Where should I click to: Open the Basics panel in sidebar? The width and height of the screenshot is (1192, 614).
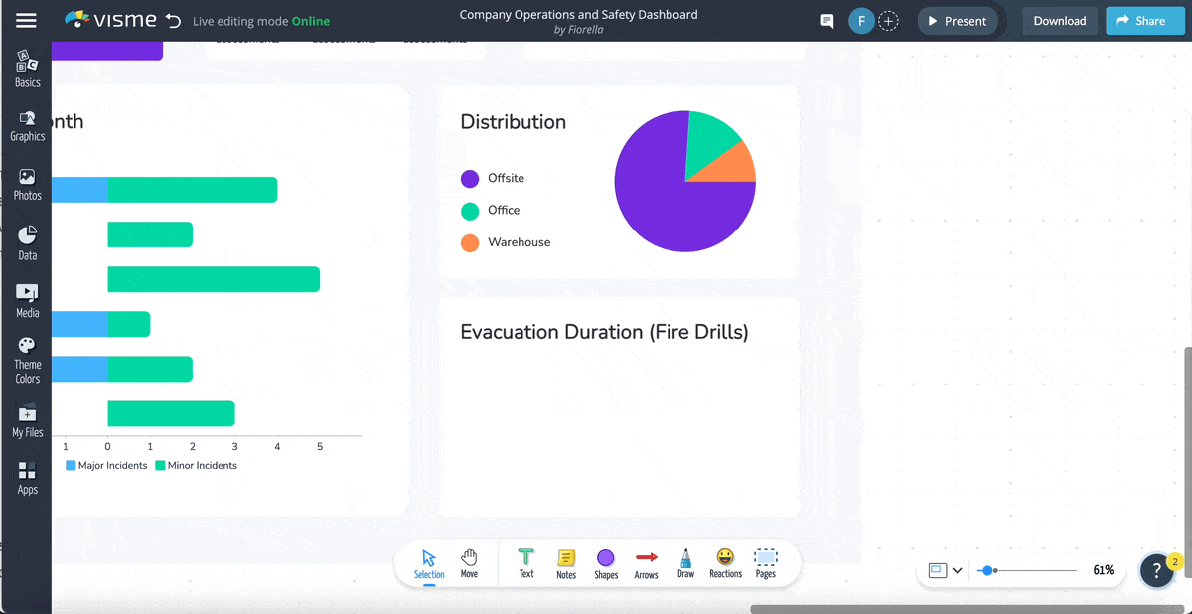[x=27, y=69]
